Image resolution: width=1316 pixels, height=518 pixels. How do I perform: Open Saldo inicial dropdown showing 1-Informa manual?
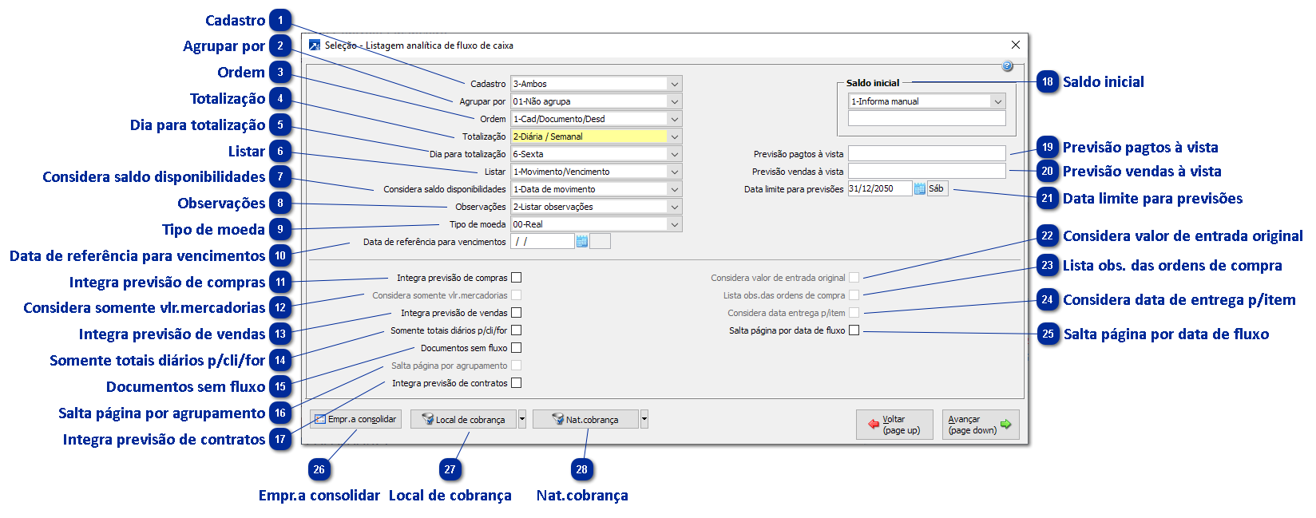pos(926,101)
